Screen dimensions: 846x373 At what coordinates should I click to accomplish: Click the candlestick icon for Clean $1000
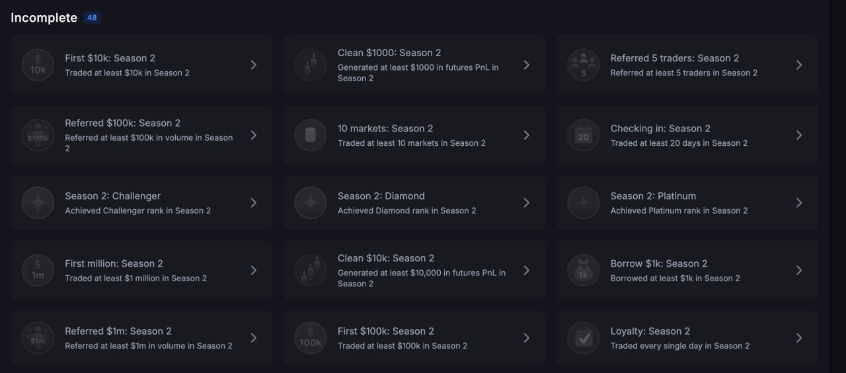(311, 65)
